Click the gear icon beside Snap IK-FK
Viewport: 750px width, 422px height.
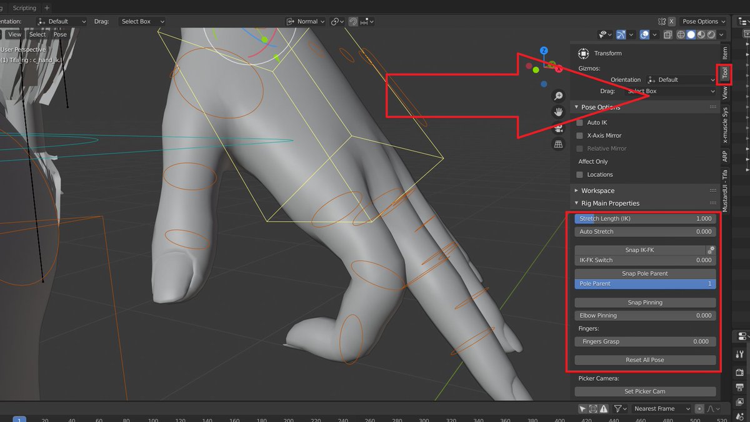coord(711,249)
